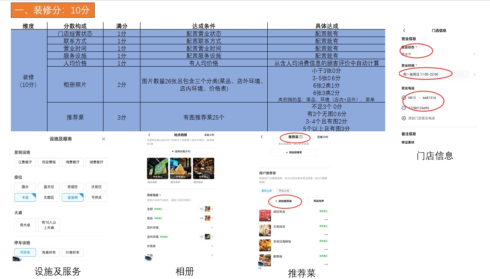
Task: Click the help question icon beside 推荐菜 title
Action: 301,137
